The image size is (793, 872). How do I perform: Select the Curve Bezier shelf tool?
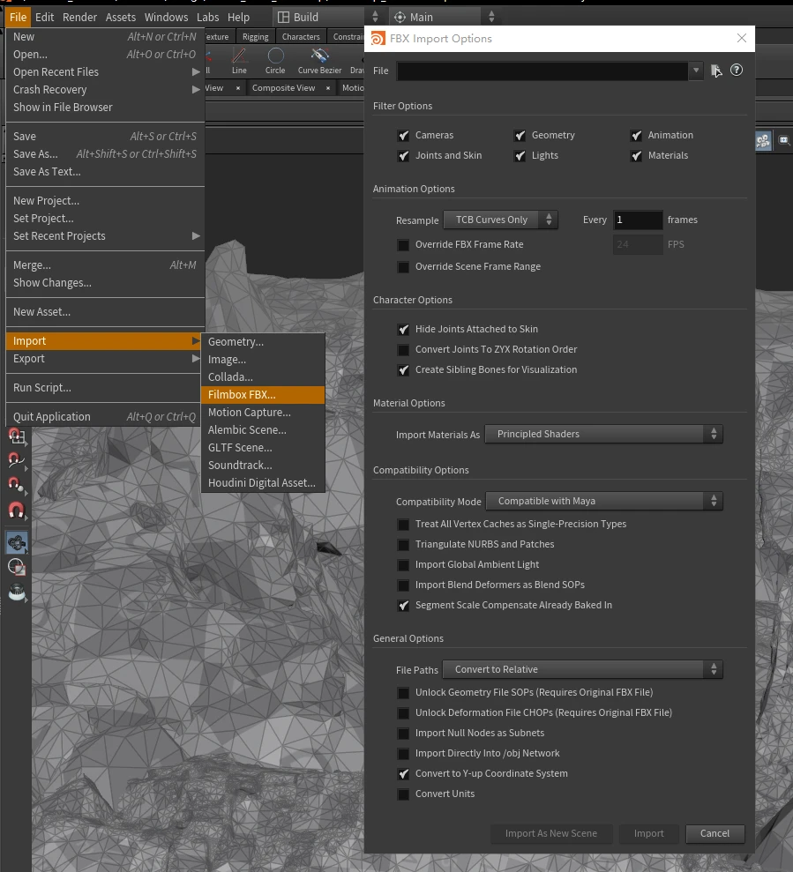(x=319, y=60)
